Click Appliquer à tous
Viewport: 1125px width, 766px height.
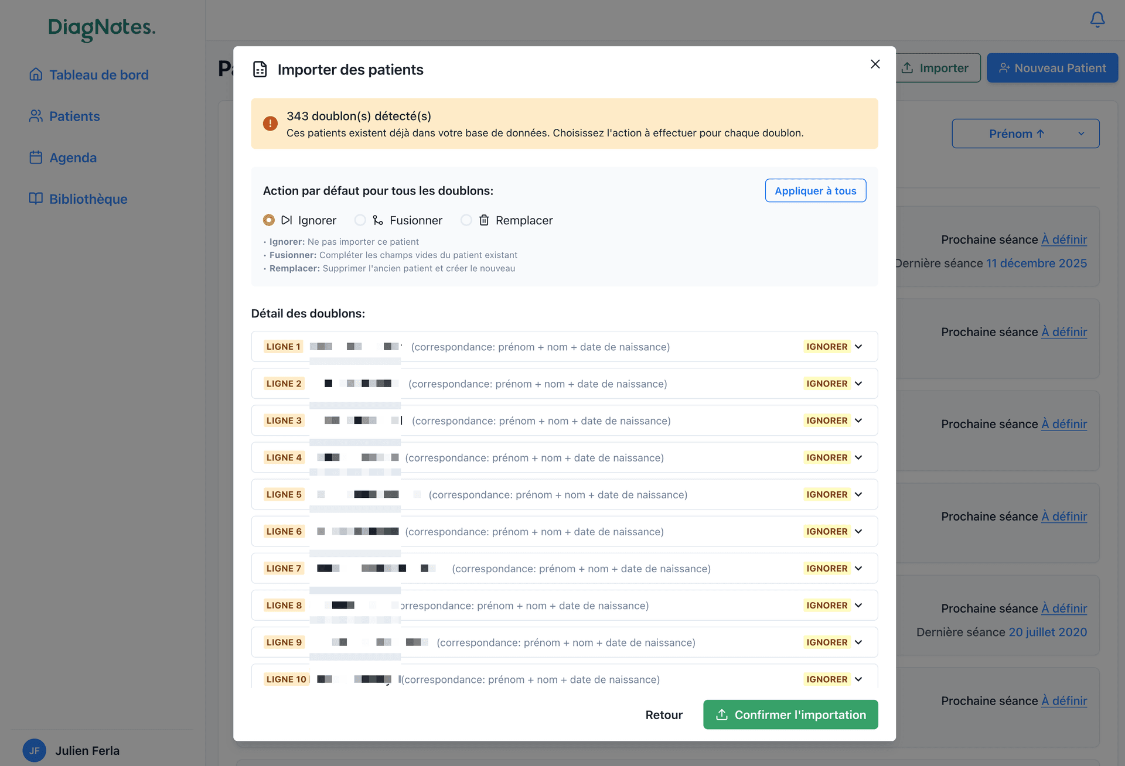(815, 190)
